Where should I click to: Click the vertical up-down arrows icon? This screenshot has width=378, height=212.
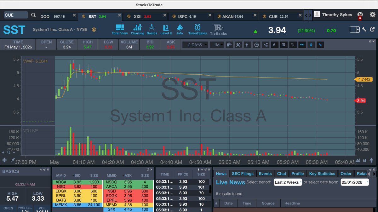pos(311,45)
